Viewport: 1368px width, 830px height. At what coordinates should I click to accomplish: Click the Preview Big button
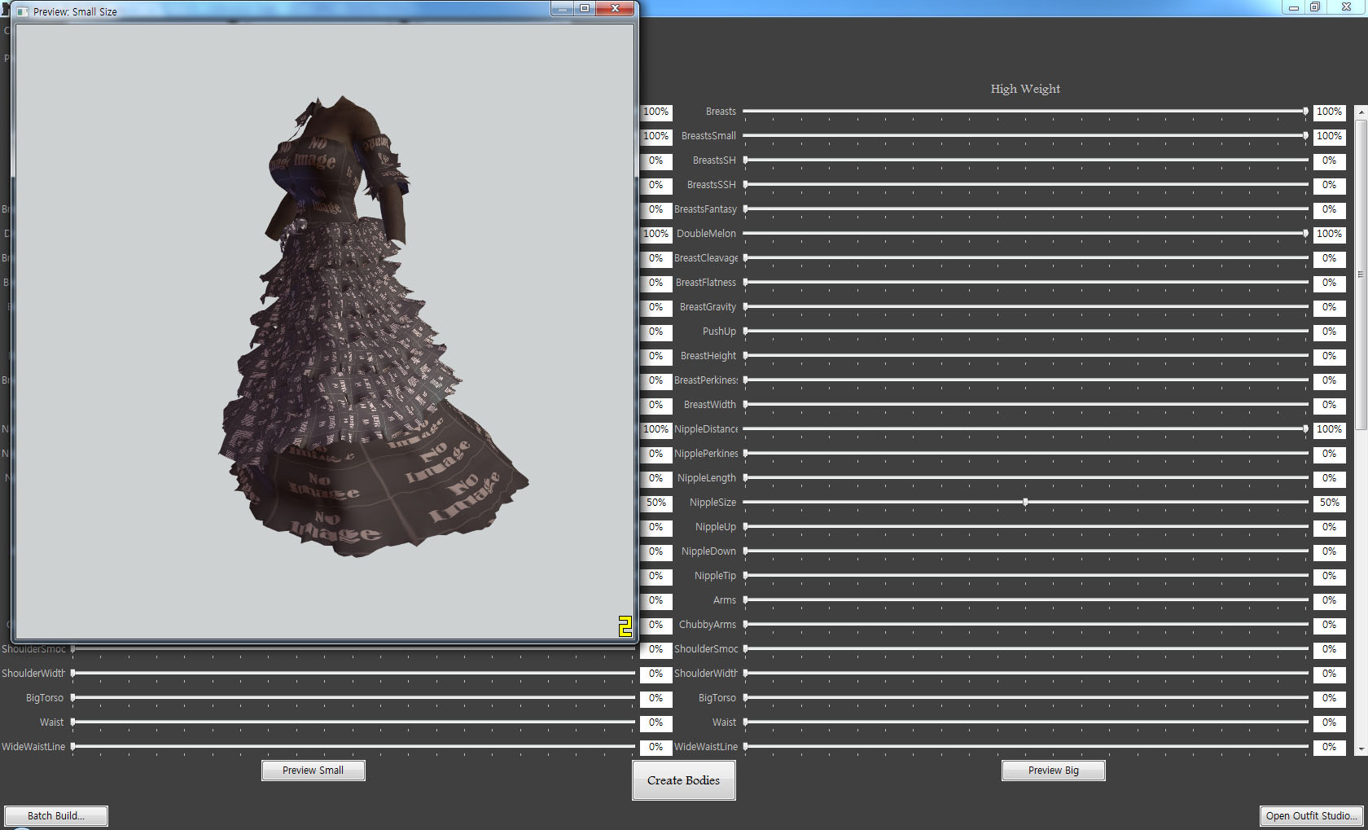coord(1053,770)
